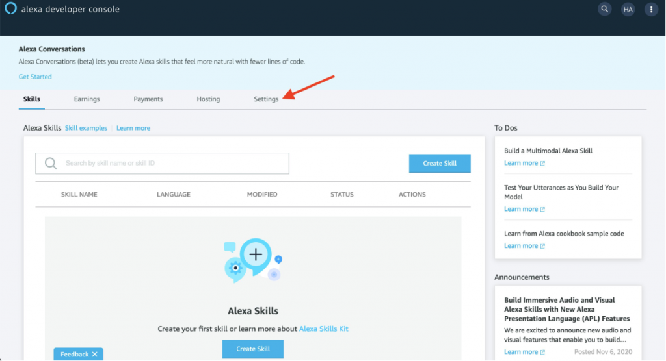
Task: Click the MODIFIED column header
Action: 262,195
